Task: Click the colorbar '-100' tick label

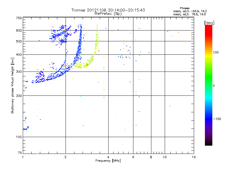Action: 217,119
